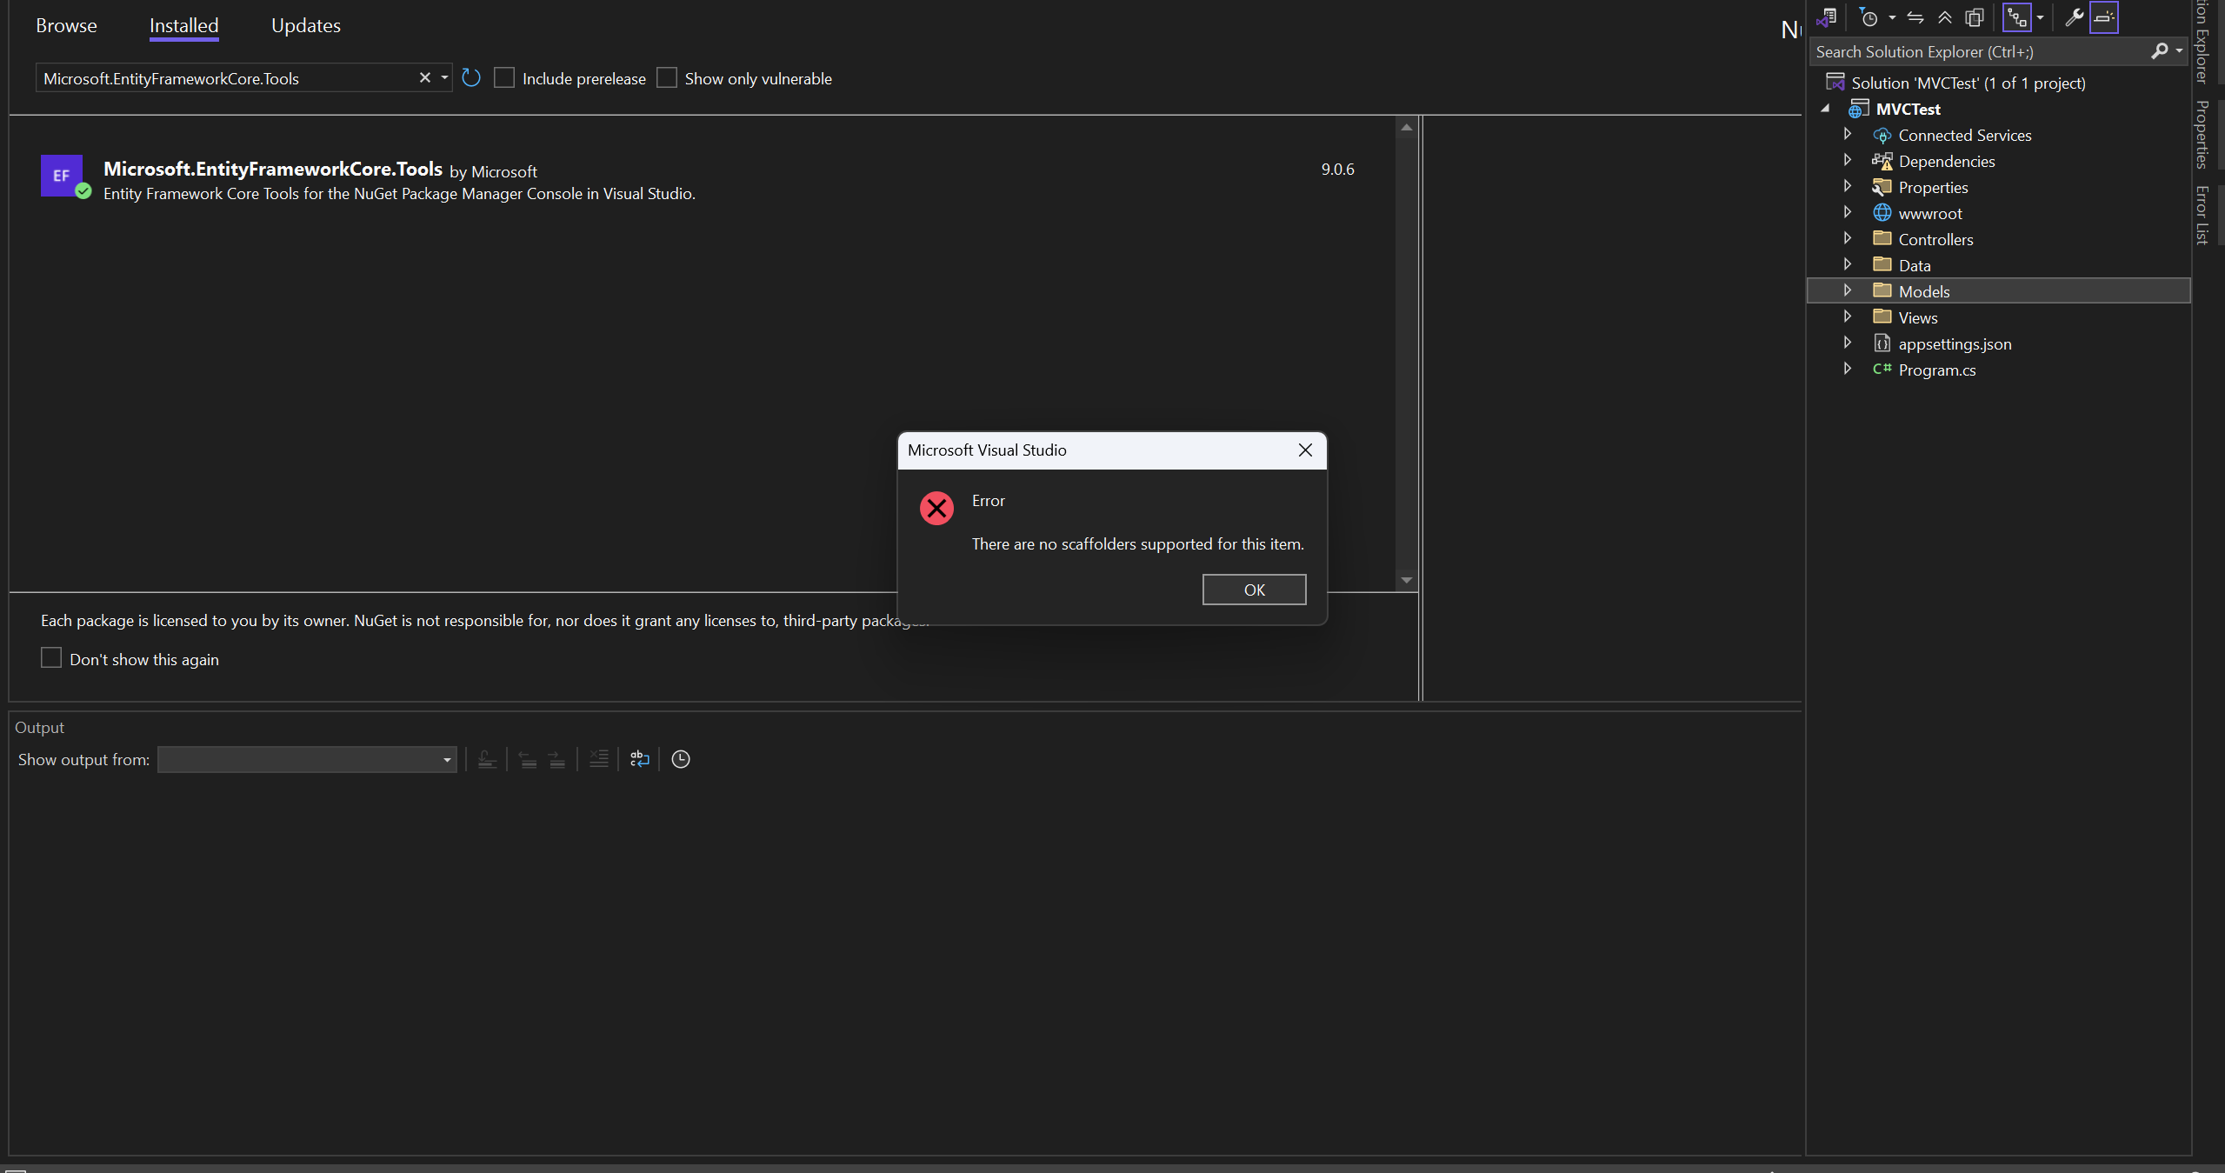Click the Collapse All icon in Solution Explorer
2225x1173 pixels.
1946,17
